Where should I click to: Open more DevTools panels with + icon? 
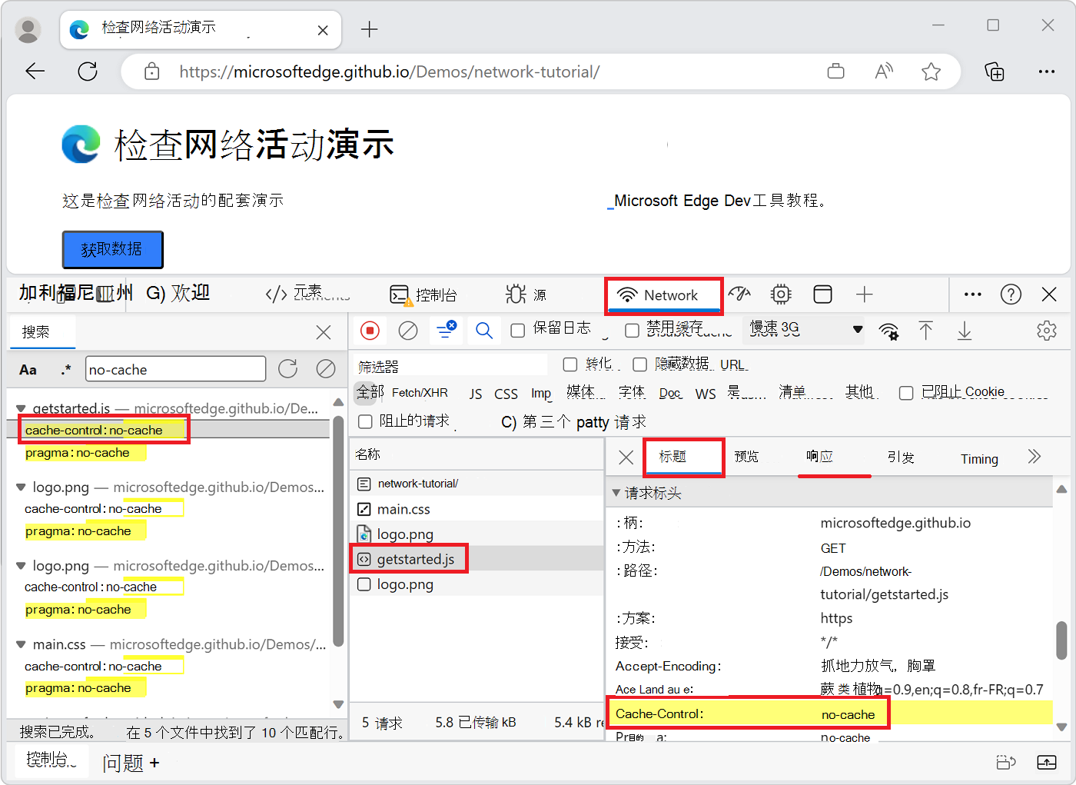[864, 294]
